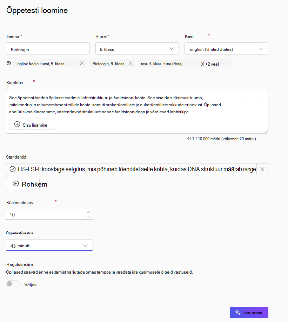Open the Hinne dropdown showing '9. klass'

137,48
